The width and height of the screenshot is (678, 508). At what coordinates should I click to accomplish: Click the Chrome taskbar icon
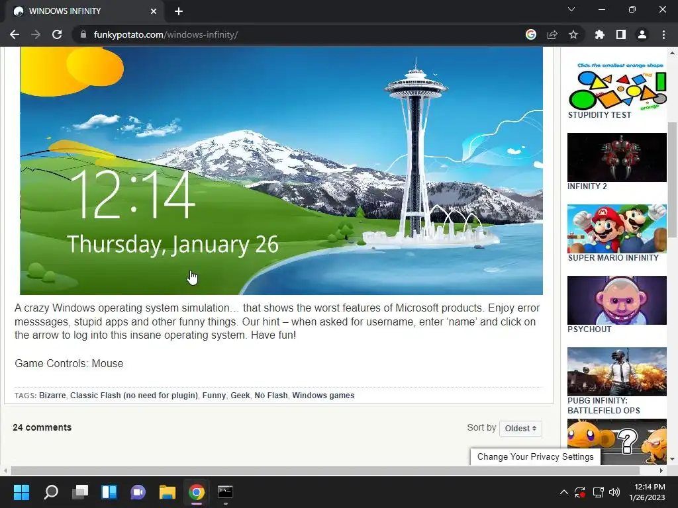(196, 492)
